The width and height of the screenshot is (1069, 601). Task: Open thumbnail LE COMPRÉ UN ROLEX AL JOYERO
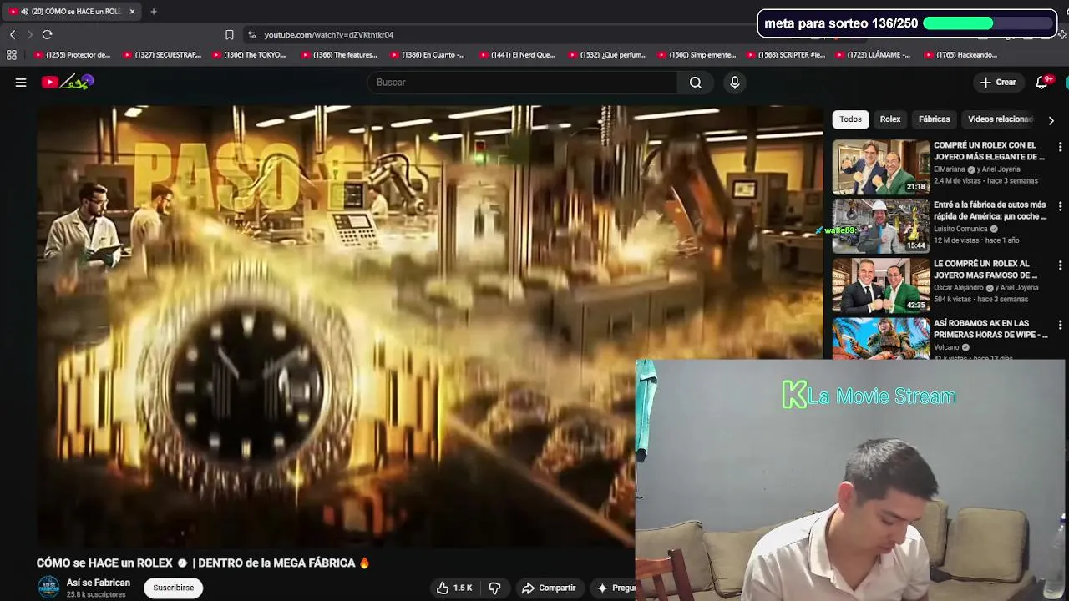(x=880, y=285)
